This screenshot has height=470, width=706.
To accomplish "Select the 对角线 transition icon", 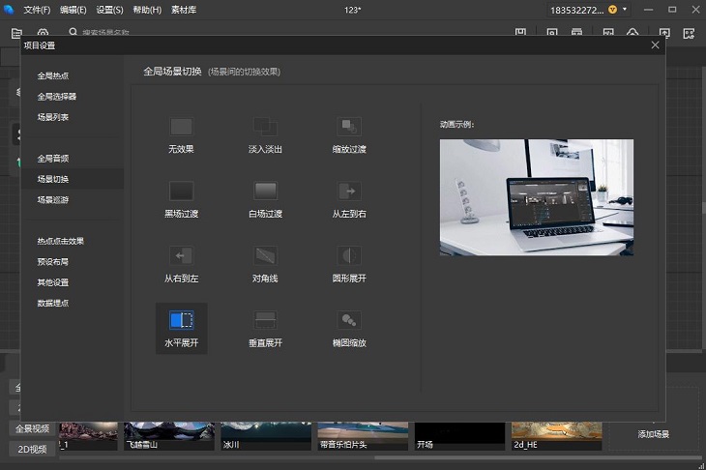I will (x=265, y=255).
